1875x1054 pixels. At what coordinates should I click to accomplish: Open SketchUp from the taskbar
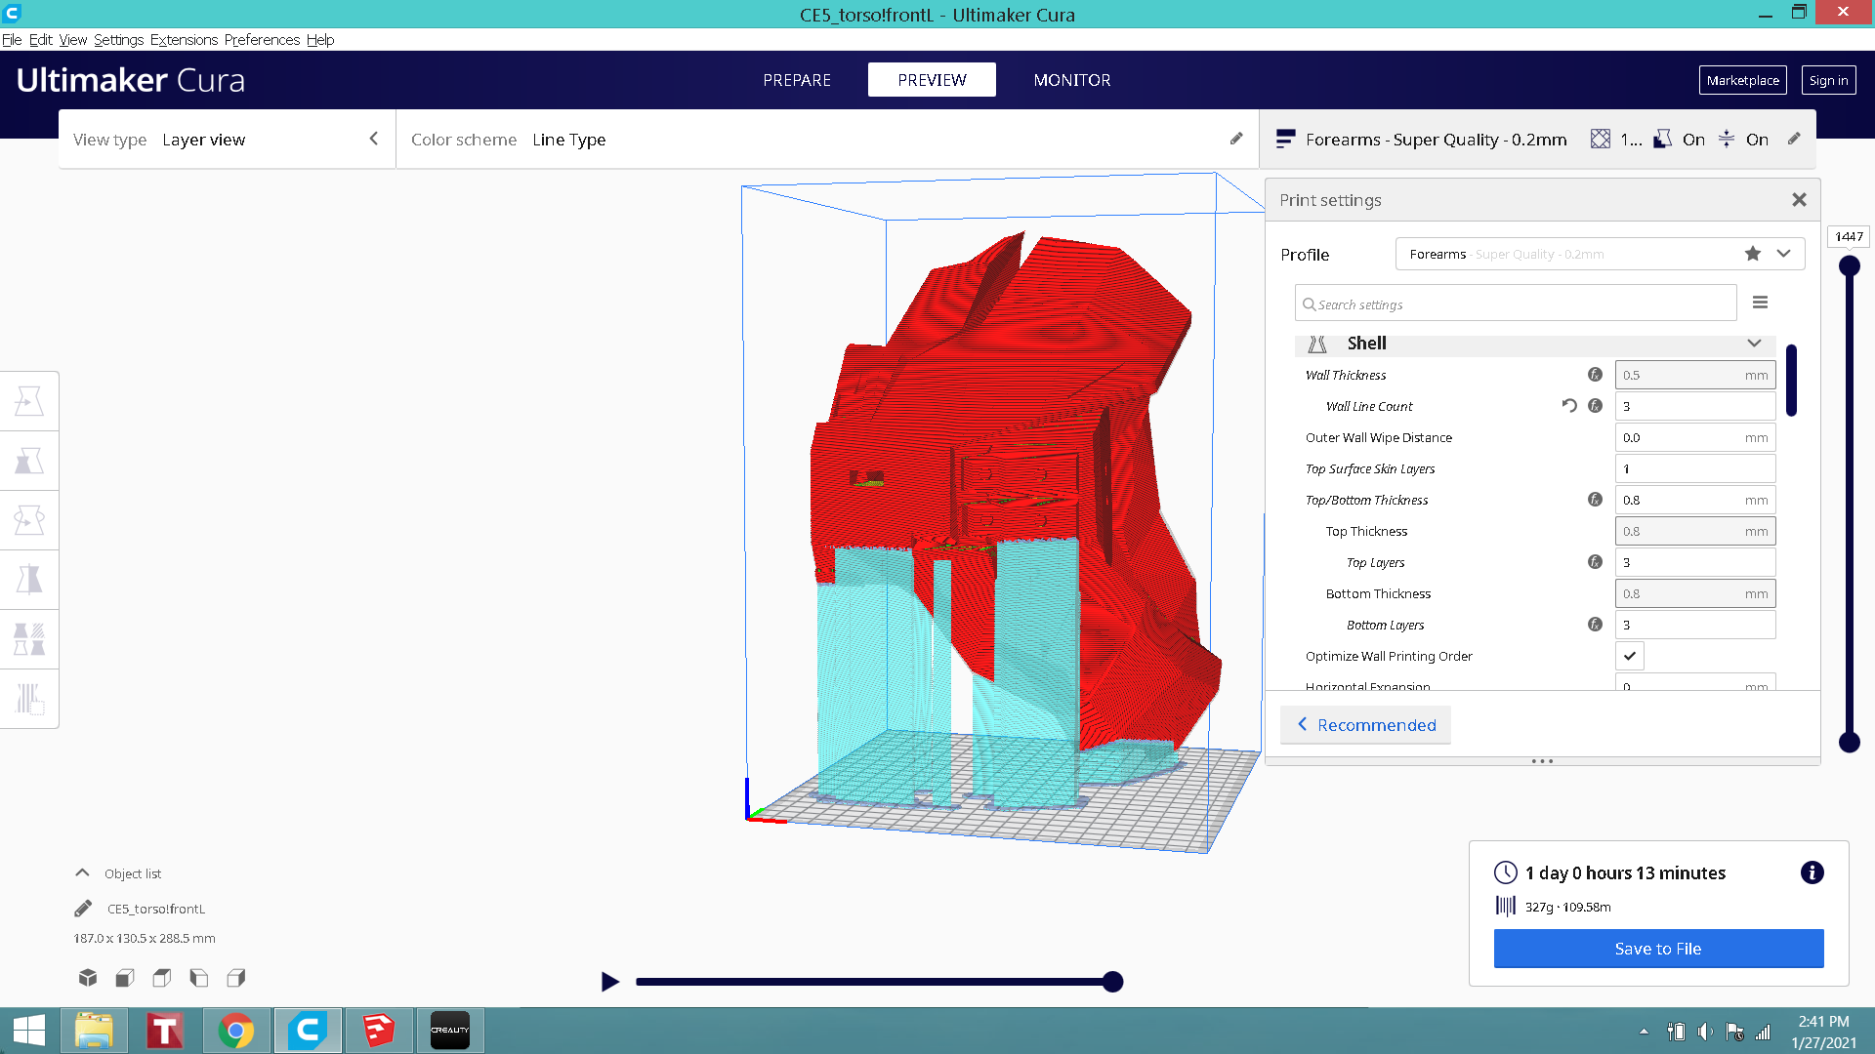[x=379, y=1031]
